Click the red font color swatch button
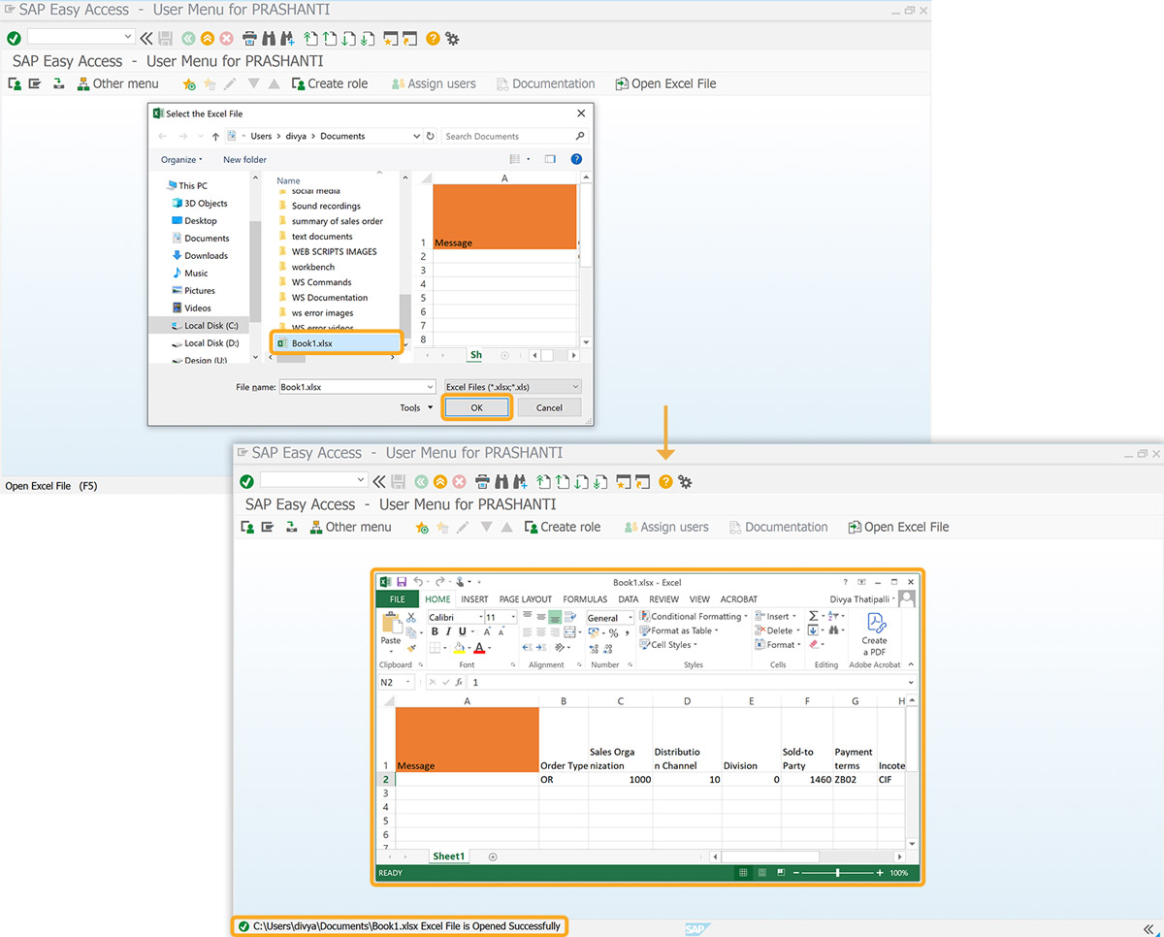 tap(479, 647)
